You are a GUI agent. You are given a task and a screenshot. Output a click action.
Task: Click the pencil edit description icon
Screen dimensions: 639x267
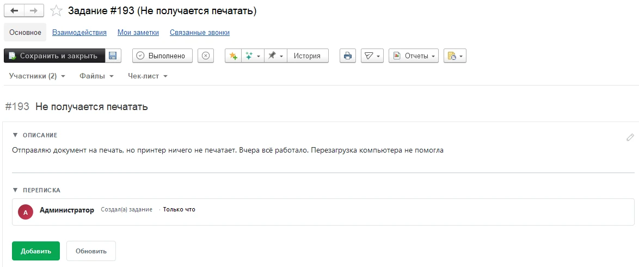coord(630,137)
